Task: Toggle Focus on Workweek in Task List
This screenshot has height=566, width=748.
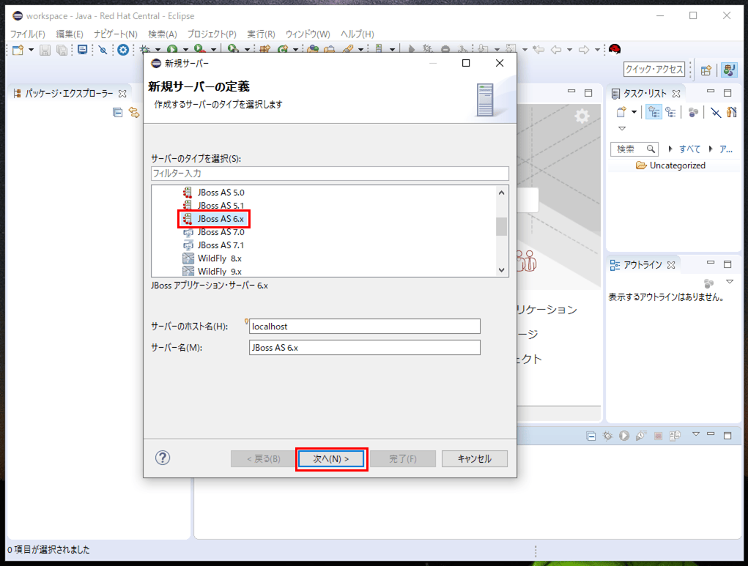Action: click(692, 112)
